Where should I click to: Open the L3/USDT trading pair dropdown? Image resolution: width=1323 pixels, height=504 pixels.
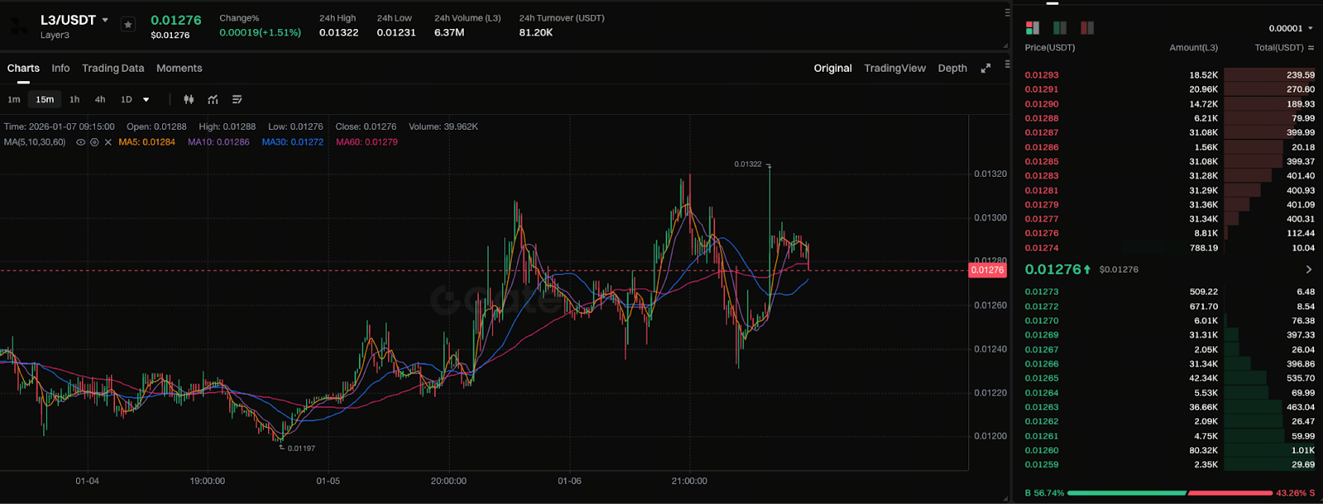(x=105, y=20)
